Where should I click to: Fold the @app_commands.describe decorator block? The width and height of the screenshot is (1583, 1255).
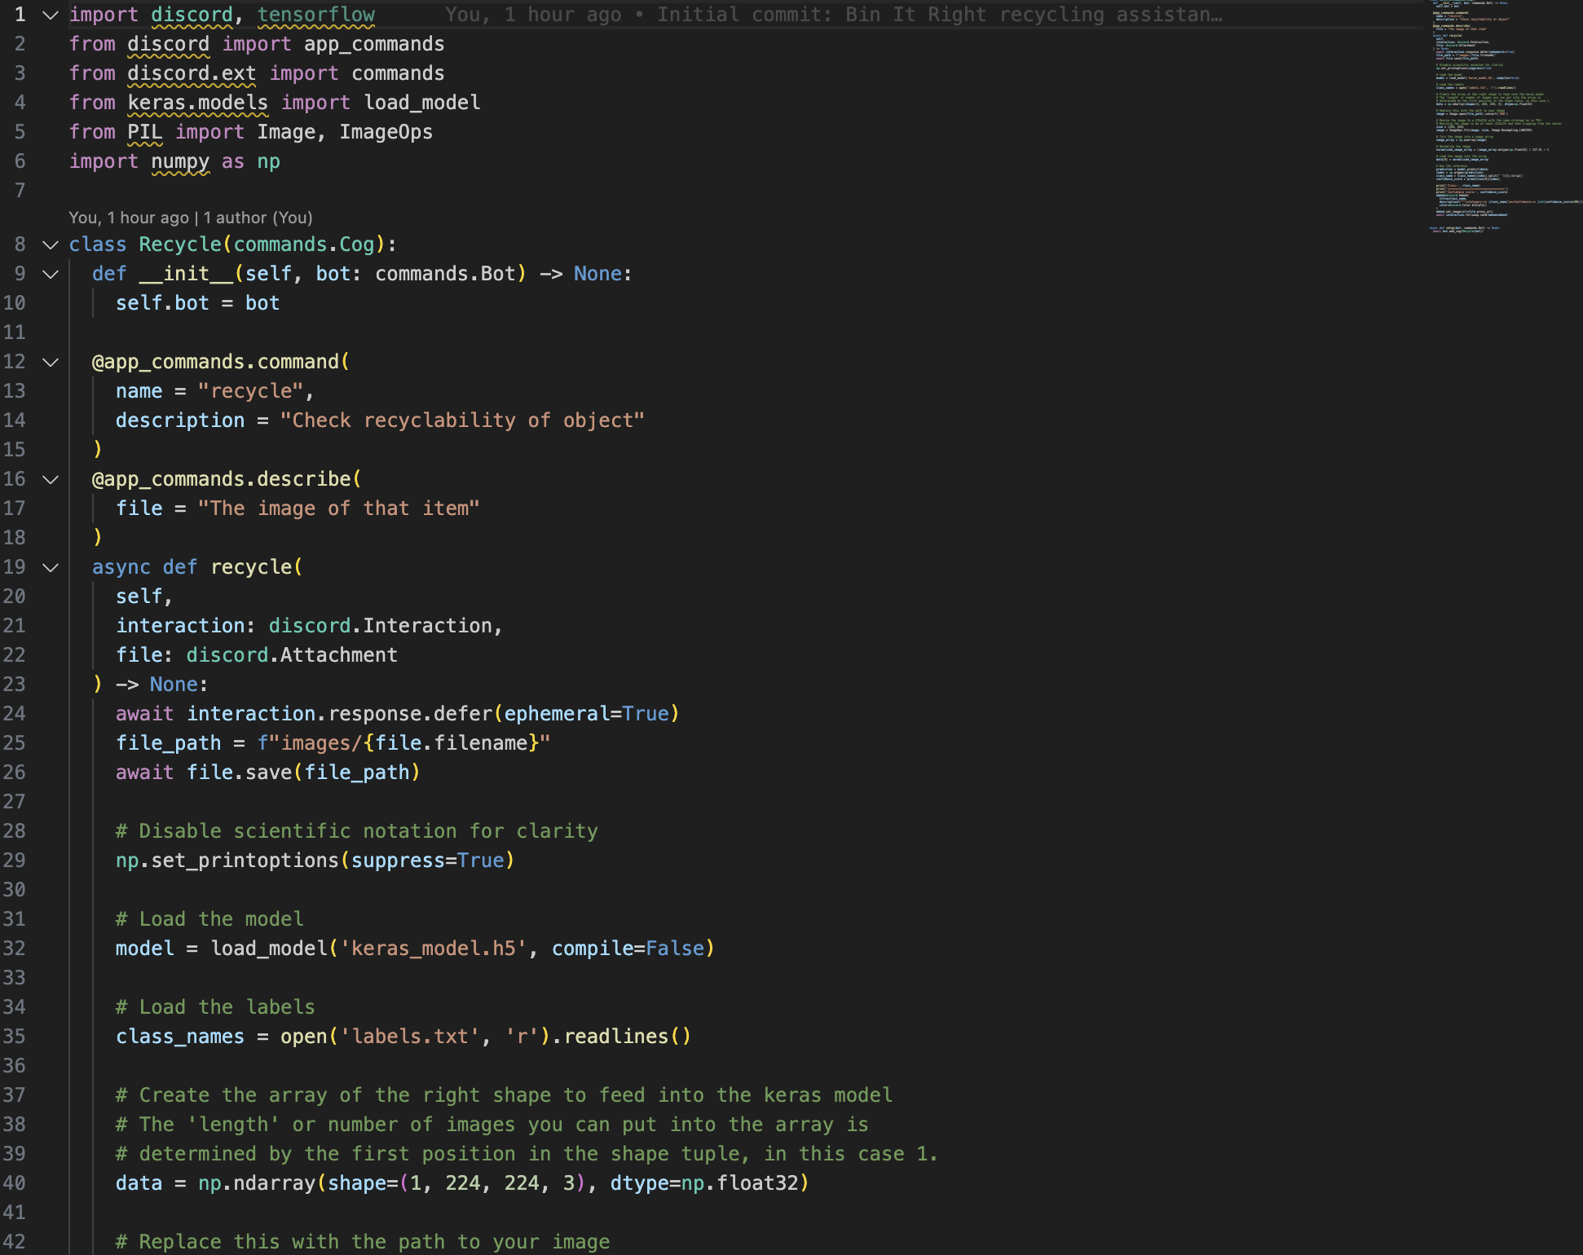(51, 479)
